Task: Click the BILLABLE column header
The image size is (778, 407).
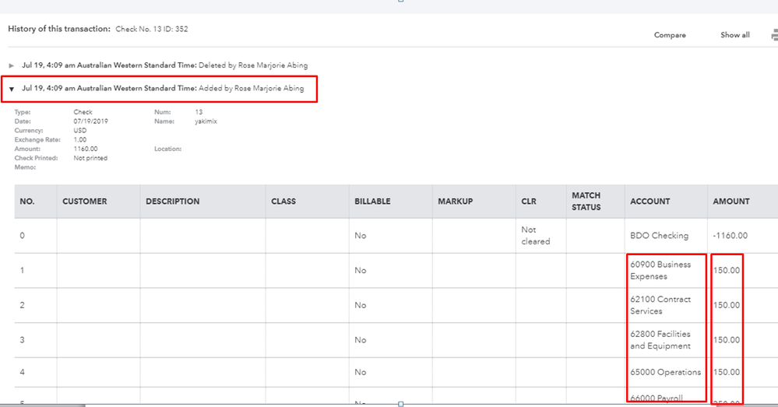Action: pyautogui.click(x=372, y=202)
